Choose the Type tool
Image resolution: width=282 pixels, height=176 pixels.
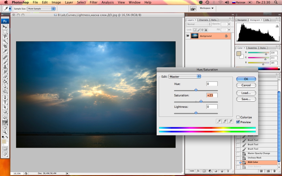click(5, 102)
